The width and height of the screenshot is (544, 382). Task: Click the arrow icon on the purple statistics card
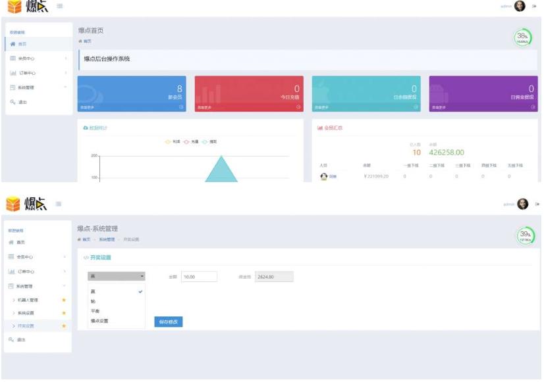[x=533, y=107]
